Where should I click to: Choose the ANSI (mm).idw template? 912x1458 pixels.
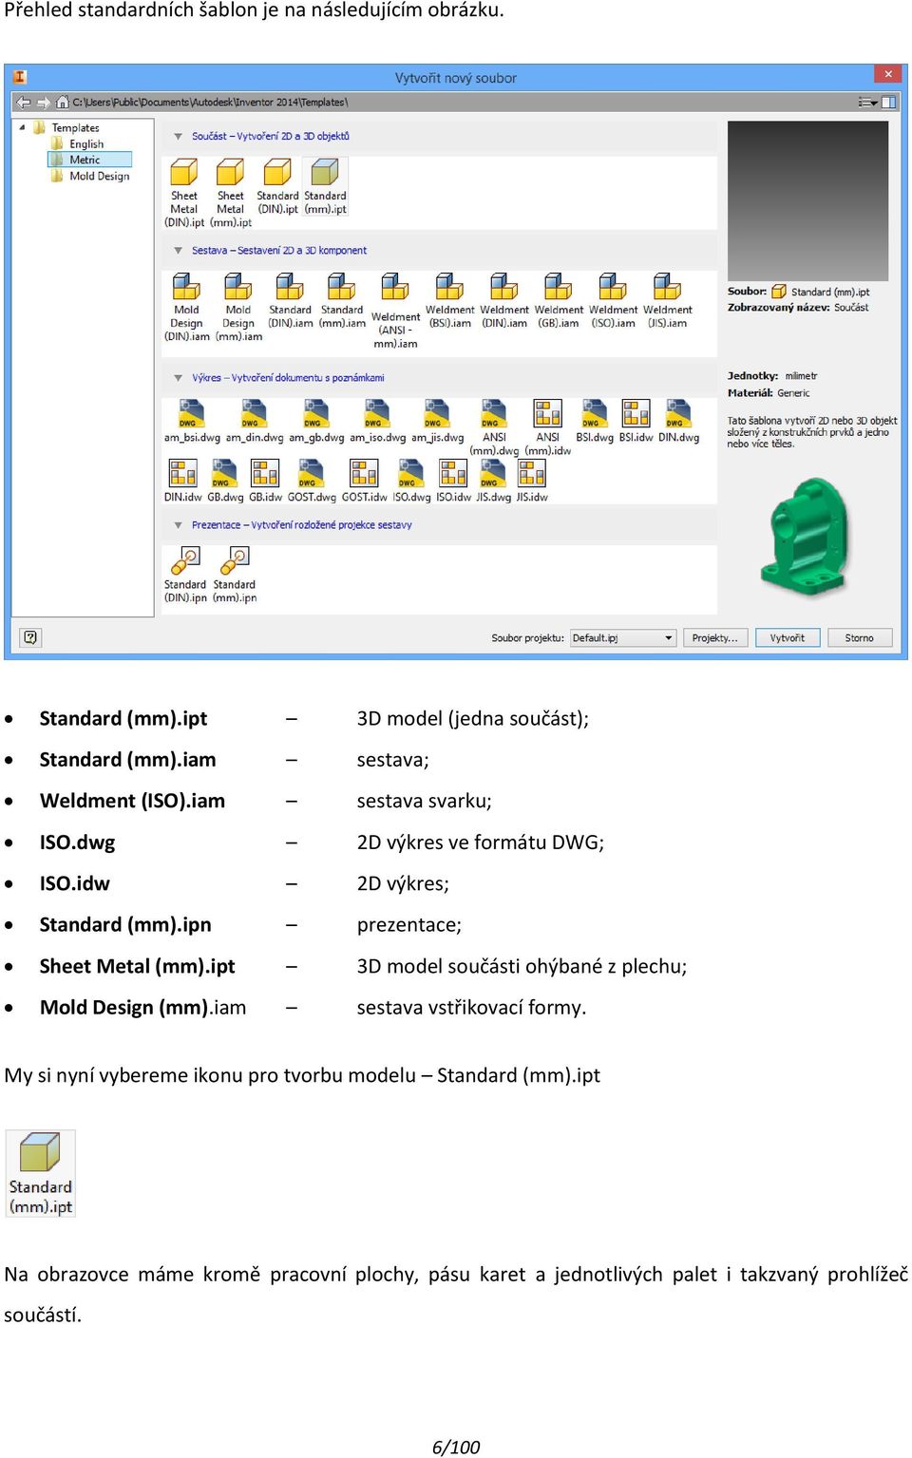click(548, 427)
